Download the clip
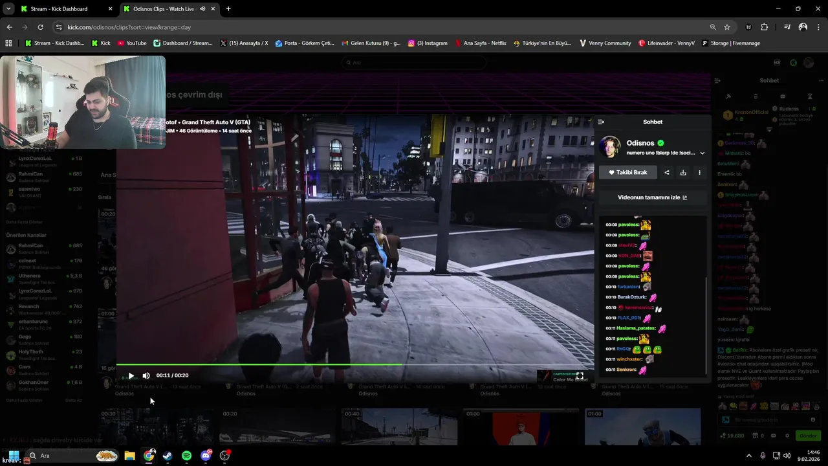Viewport: 828px width, 466px height. pos(683,172)
